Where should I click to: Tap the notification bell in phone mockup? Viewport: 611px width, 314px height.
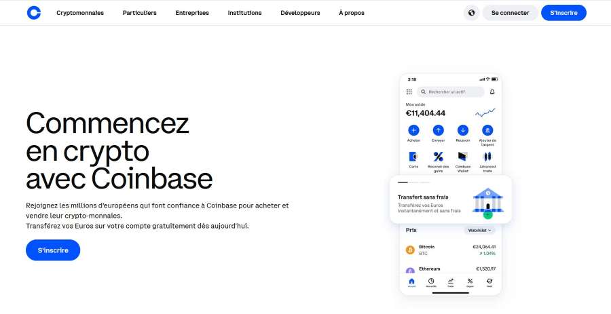tap(492, 92)
